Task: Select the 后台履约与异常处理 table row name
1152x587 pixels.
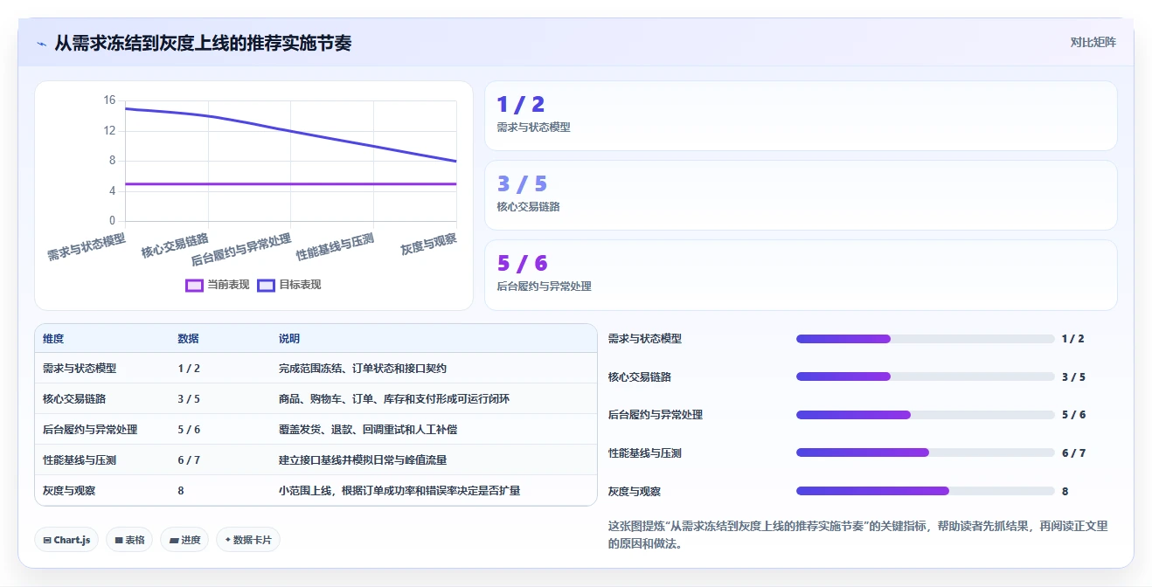Action: tap(90, 430)
